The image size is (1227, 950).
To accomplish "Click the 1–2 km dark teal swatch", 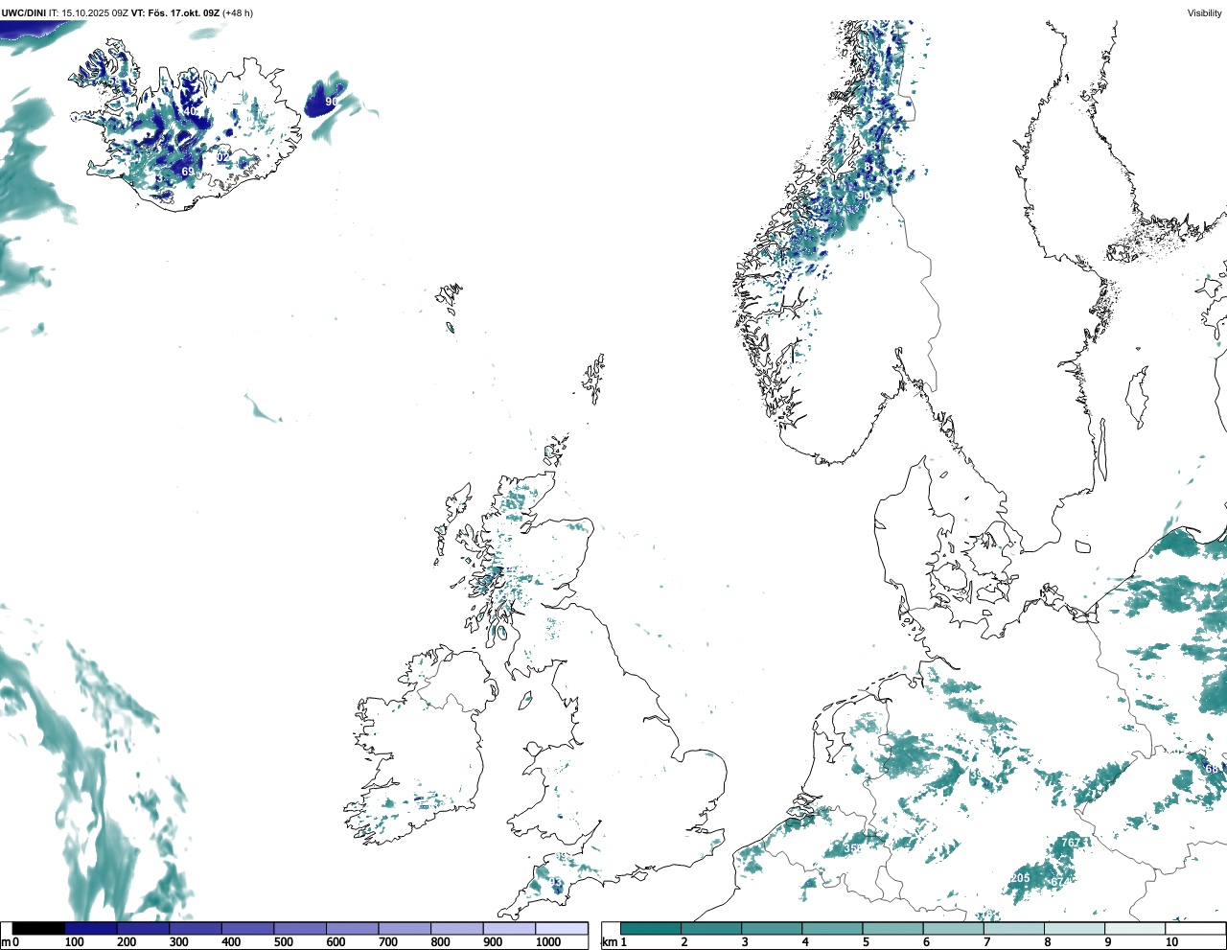I will coord(651,928).
